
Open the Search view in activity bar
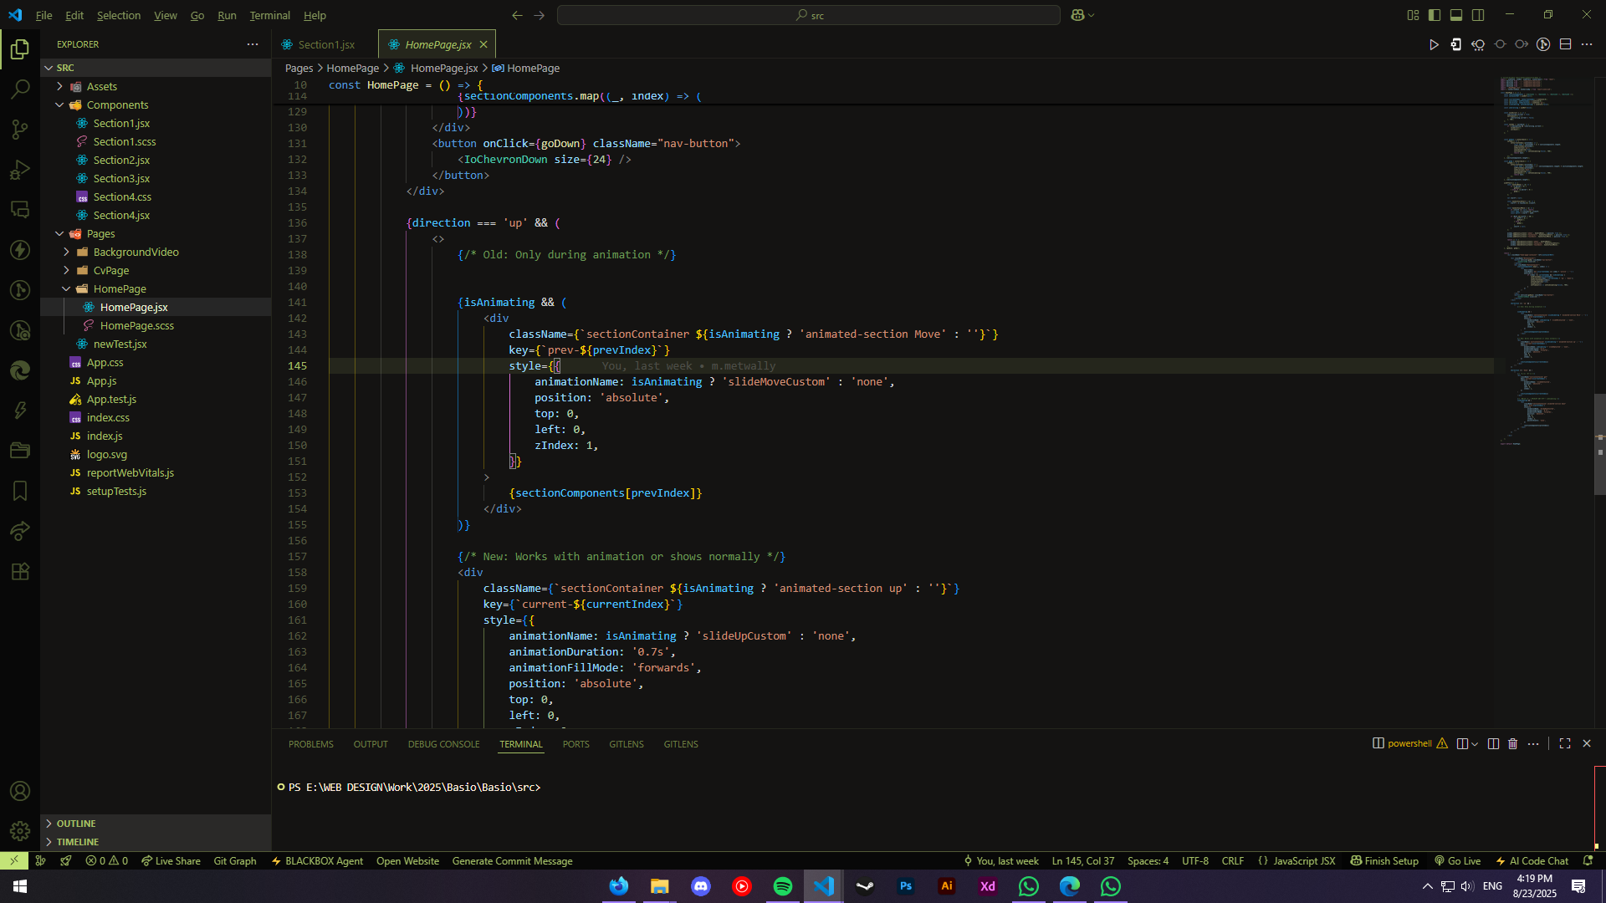click(x=20, y=89)
